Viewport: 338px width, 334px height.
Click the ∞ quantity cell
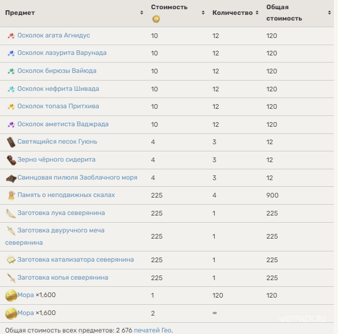coord(215,313)
